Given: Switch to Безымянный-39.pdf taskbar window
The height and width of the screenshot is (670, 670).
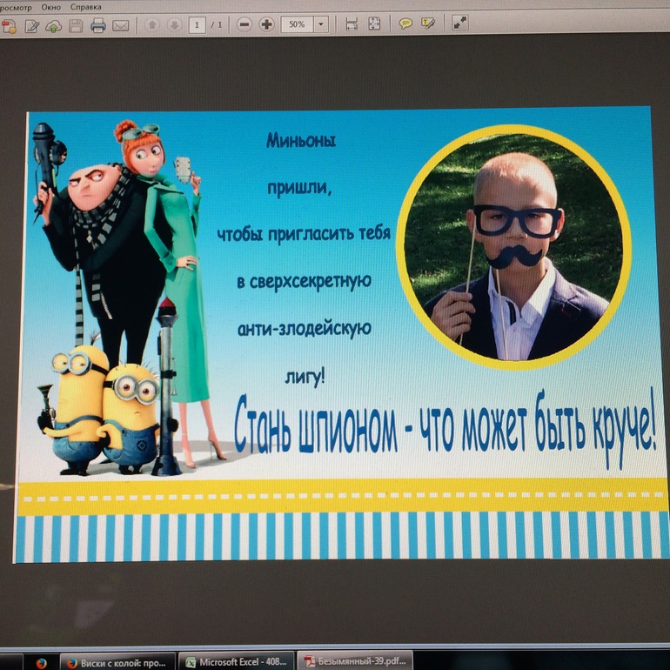Looking at the screenshot, I should click(x=355, y=661).
